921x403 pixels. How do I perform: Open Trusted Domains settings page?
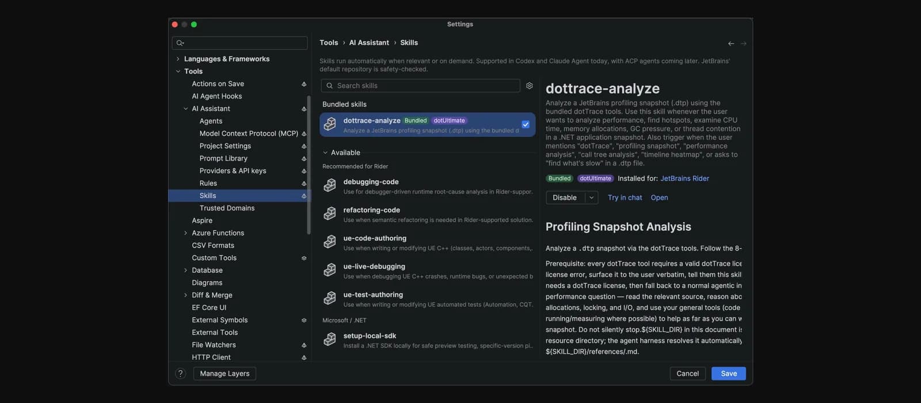[x=227, y=208]
